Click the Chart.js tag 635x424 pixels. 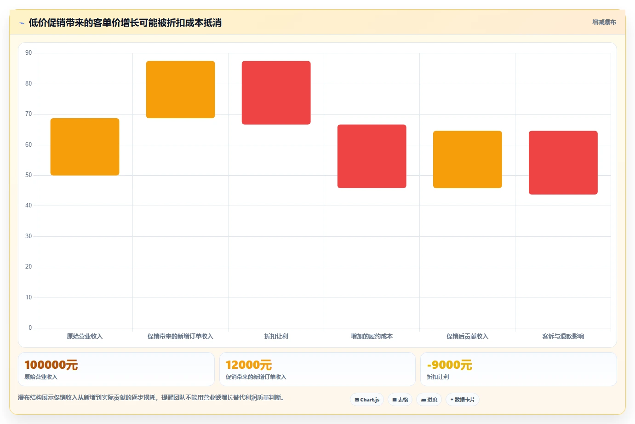(x=367, y=400)
